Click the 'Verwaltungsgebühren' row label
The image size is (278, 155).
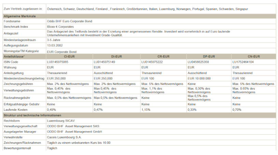(19, 90)
